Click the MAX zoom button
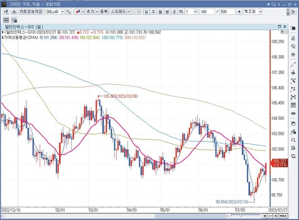Image resolution: width=299 pixels, height=220 pixels. coord(283,216)
